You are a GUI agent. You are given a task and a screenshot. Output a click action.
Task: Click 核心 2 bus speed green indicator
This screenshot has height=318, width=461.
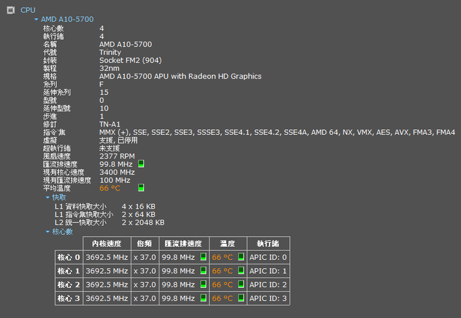pos(203,284)
